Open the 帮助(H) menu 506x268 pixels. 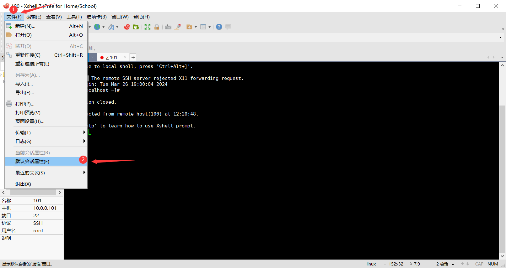click(142, 17)
